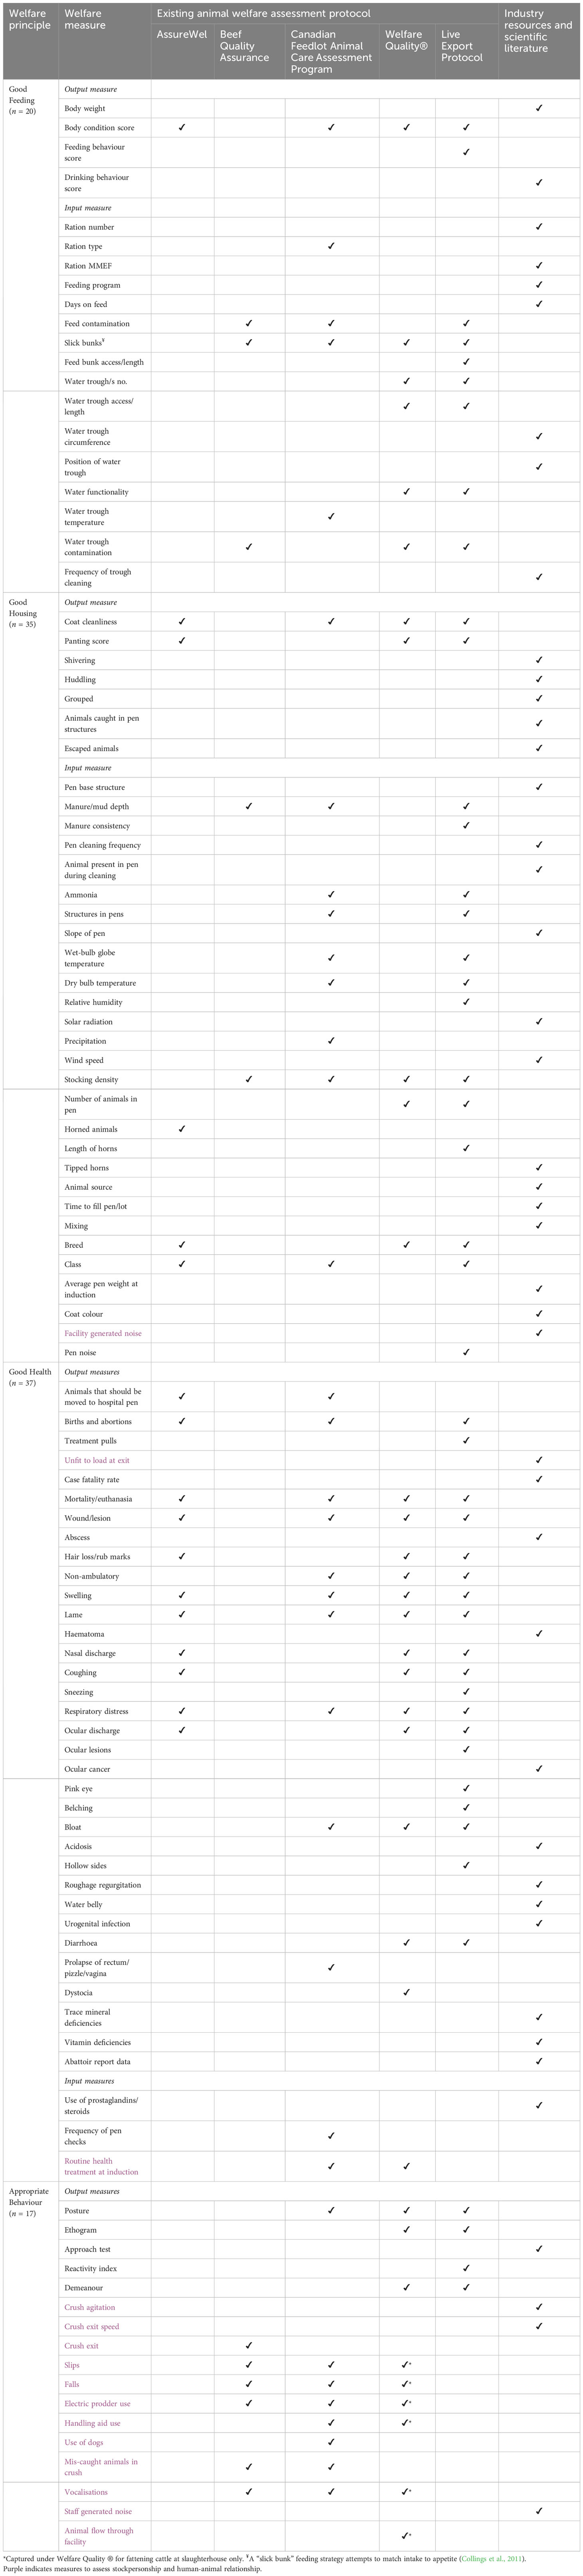Click the checkmark in the Horned animals row
583x2576 pixels.
click(x=182, y=1129)
